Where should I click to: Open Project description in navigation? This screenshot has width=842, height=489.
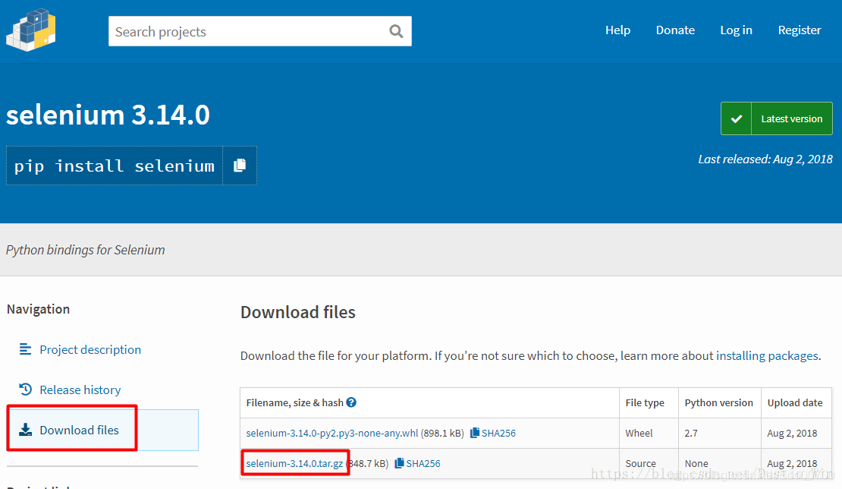[x=90, y=349]
